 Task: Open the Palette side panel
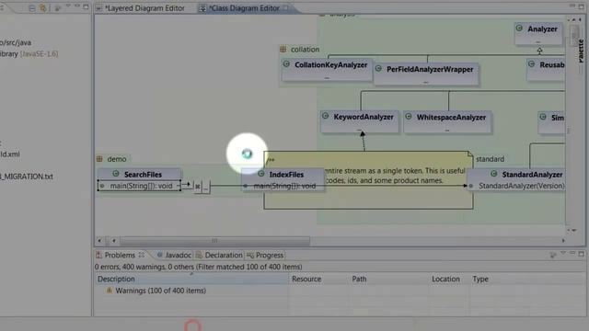(581, 51)
